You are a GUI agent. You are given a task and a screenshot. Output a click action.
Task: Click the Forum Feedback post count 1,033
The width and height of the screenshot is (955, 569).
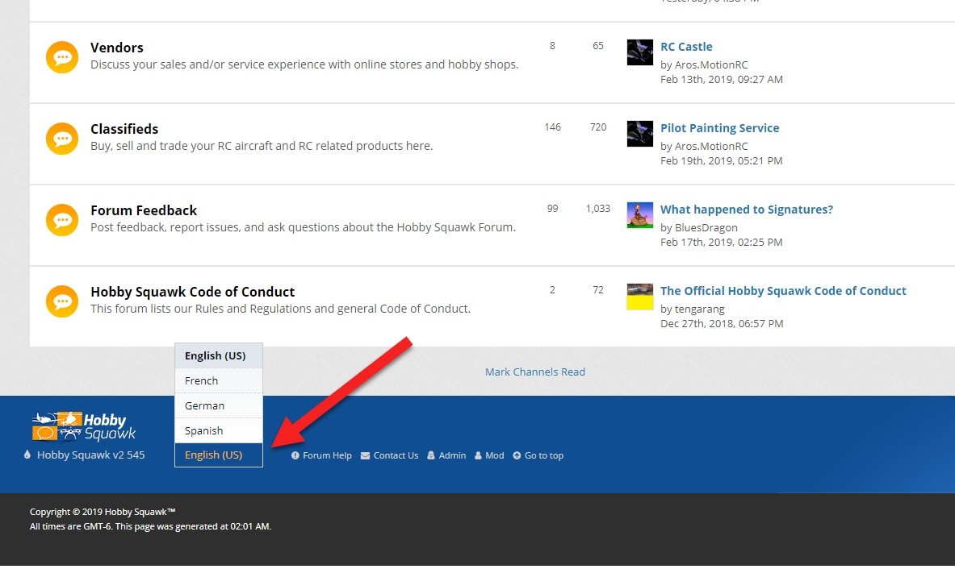coord(598,209)
